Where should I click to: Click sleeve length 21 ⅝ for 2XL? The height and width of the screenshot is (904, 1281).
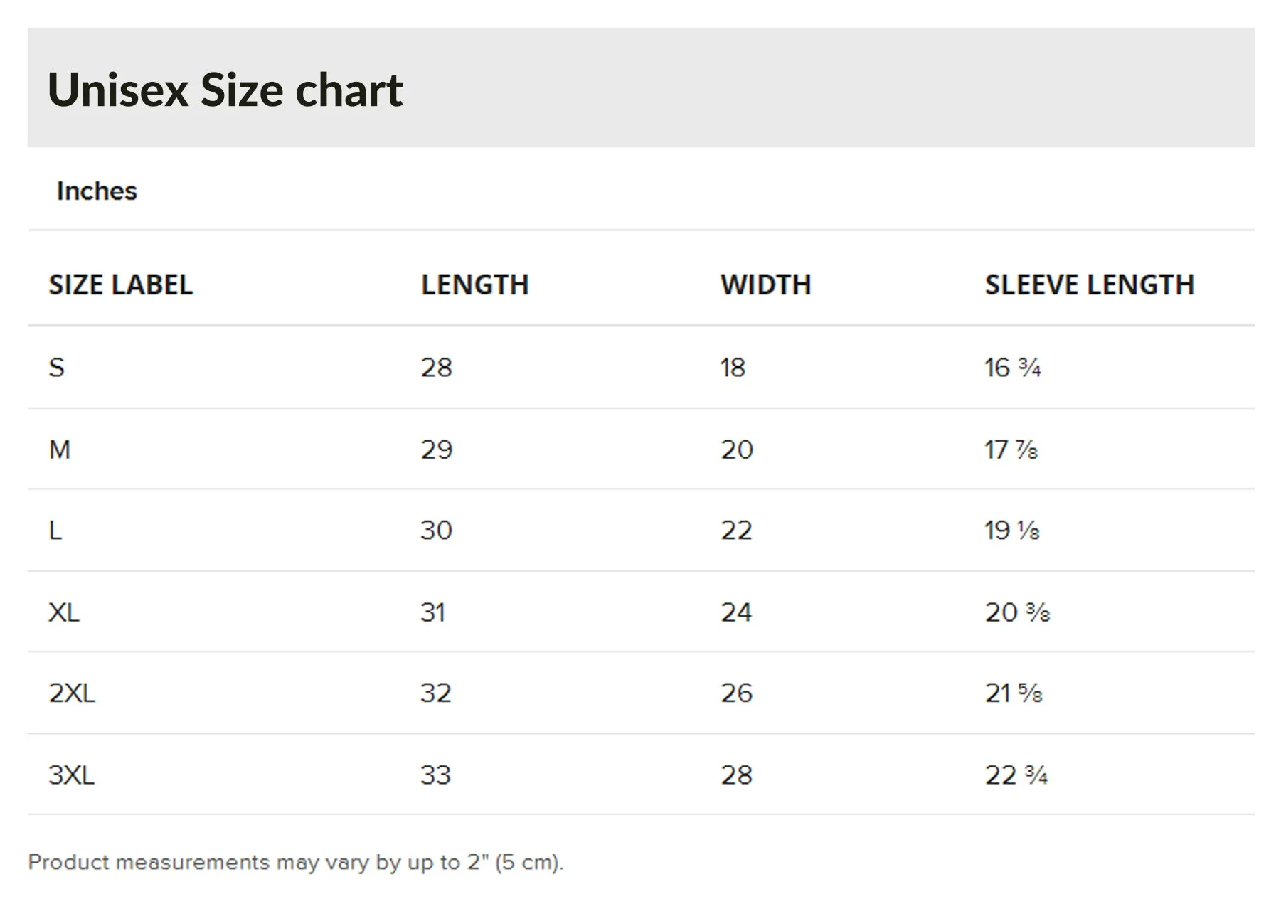click(x=1014, y=693)
